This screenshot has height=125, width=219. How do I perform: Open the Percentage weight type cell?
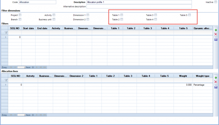point(203,85)
